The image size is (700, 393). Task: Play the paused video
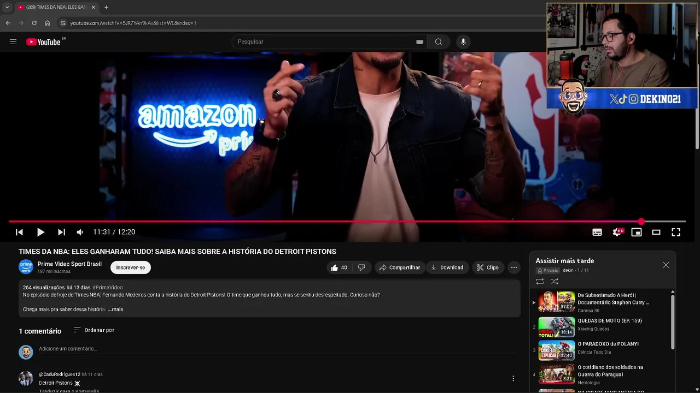tap(40, 232)
